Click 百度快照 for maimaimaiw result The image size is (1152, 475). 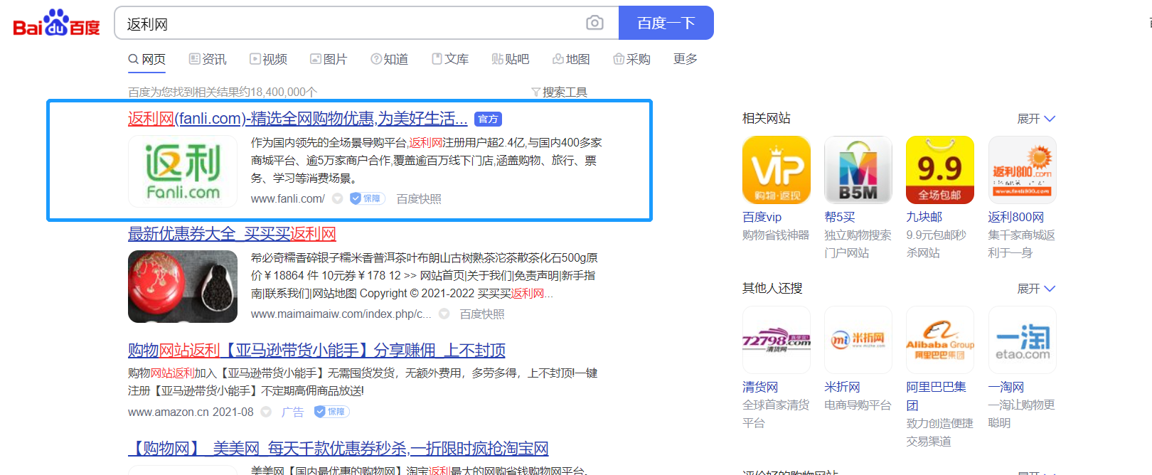(x=482, y=314)
